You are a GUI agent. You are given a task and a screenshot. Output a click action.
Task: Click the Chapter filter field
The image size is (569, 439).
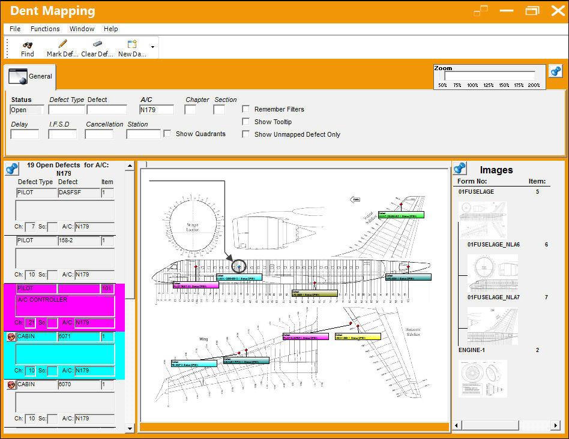(190, 110)
